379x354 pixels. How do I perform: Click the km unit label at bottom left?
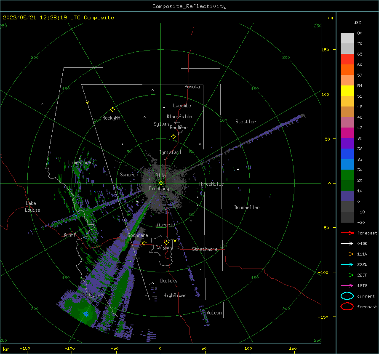(6, 349)
